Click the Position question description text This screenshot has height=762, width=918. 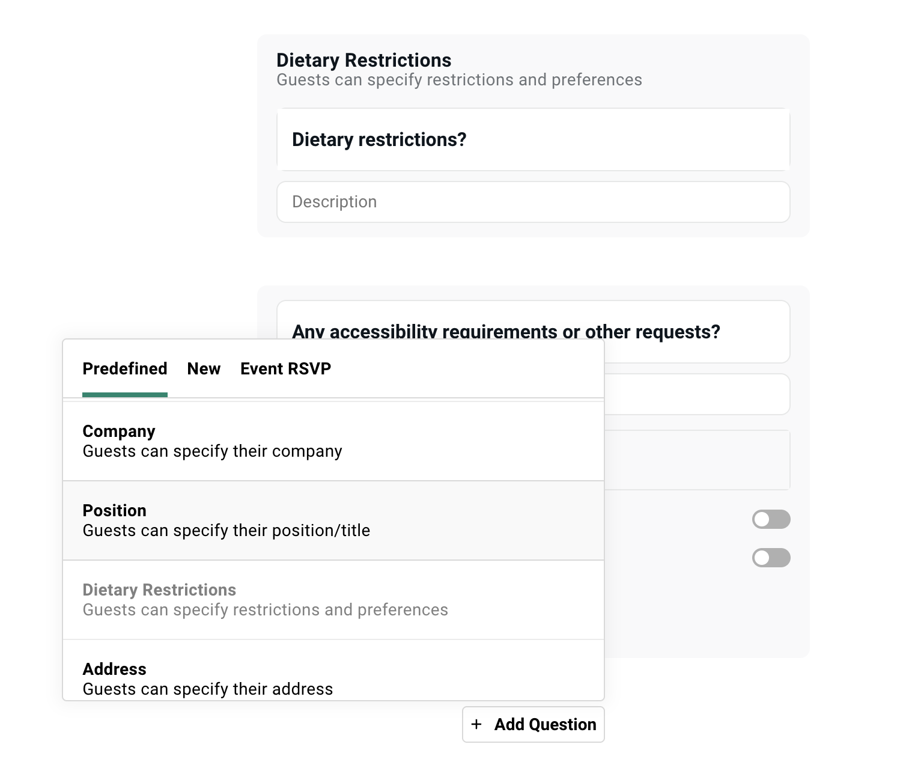point(226,530)
